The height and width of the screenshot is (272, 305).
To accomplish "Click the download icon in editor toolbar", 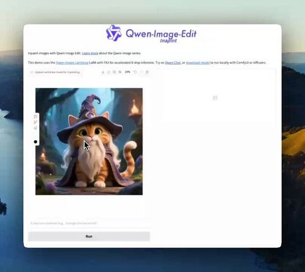I will (103, 72).
